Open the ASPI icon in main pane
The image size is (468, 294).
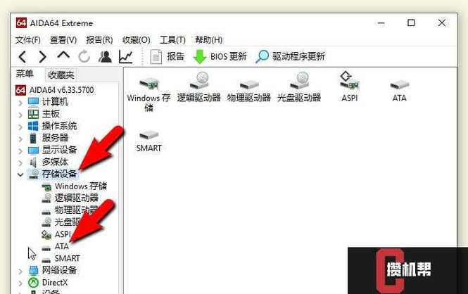pyautogui.click(x=349, y=87)
